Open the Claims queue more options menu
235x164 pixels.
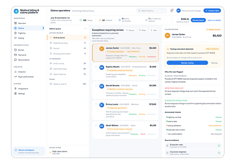click(86, 29)
